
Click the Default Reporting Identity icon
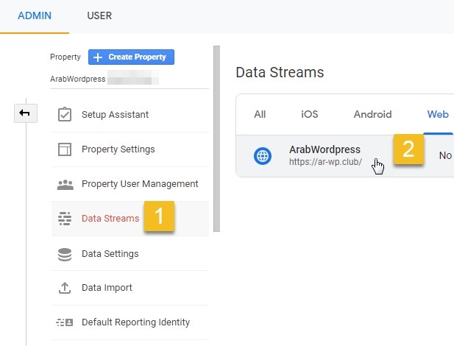coord(65,322)
